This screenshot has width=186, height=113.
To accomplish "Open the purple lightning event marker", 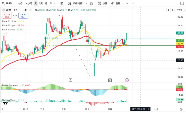I will (x=127, y=80).
